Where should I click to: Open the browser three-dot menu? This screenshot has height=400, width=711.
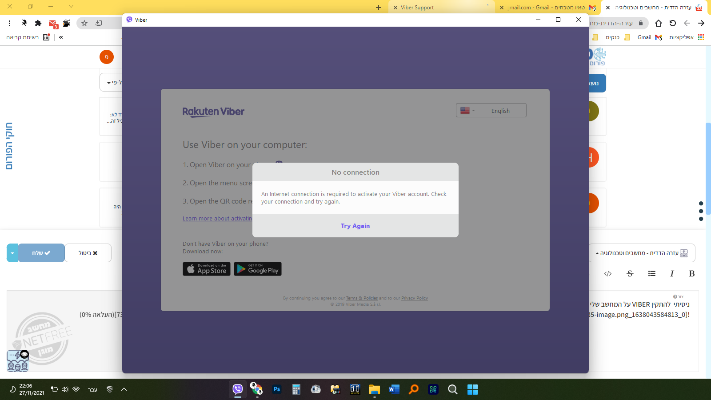click(9, 23)
